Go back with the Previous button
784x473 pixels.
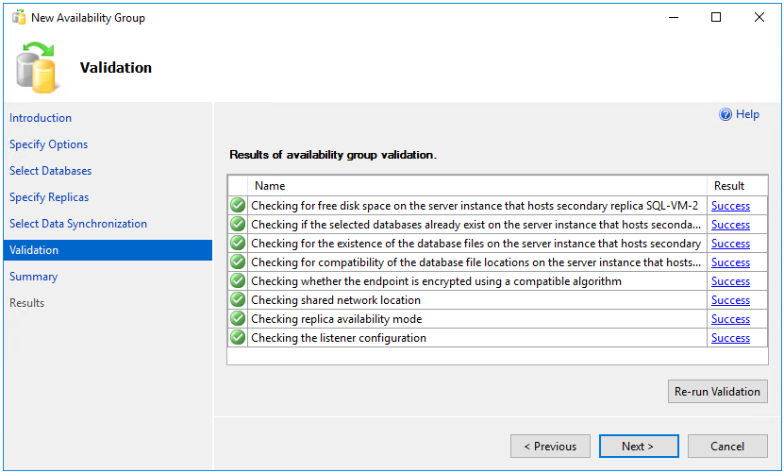(x=551, y=447)
